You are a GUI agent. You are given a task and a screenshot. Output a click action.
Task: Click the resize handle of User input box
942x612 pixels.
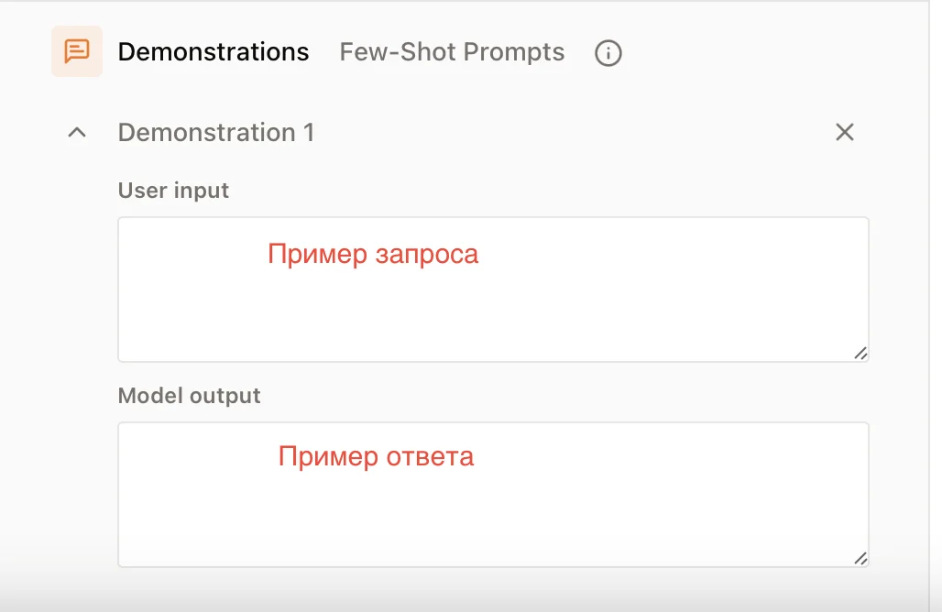[859, 352]
